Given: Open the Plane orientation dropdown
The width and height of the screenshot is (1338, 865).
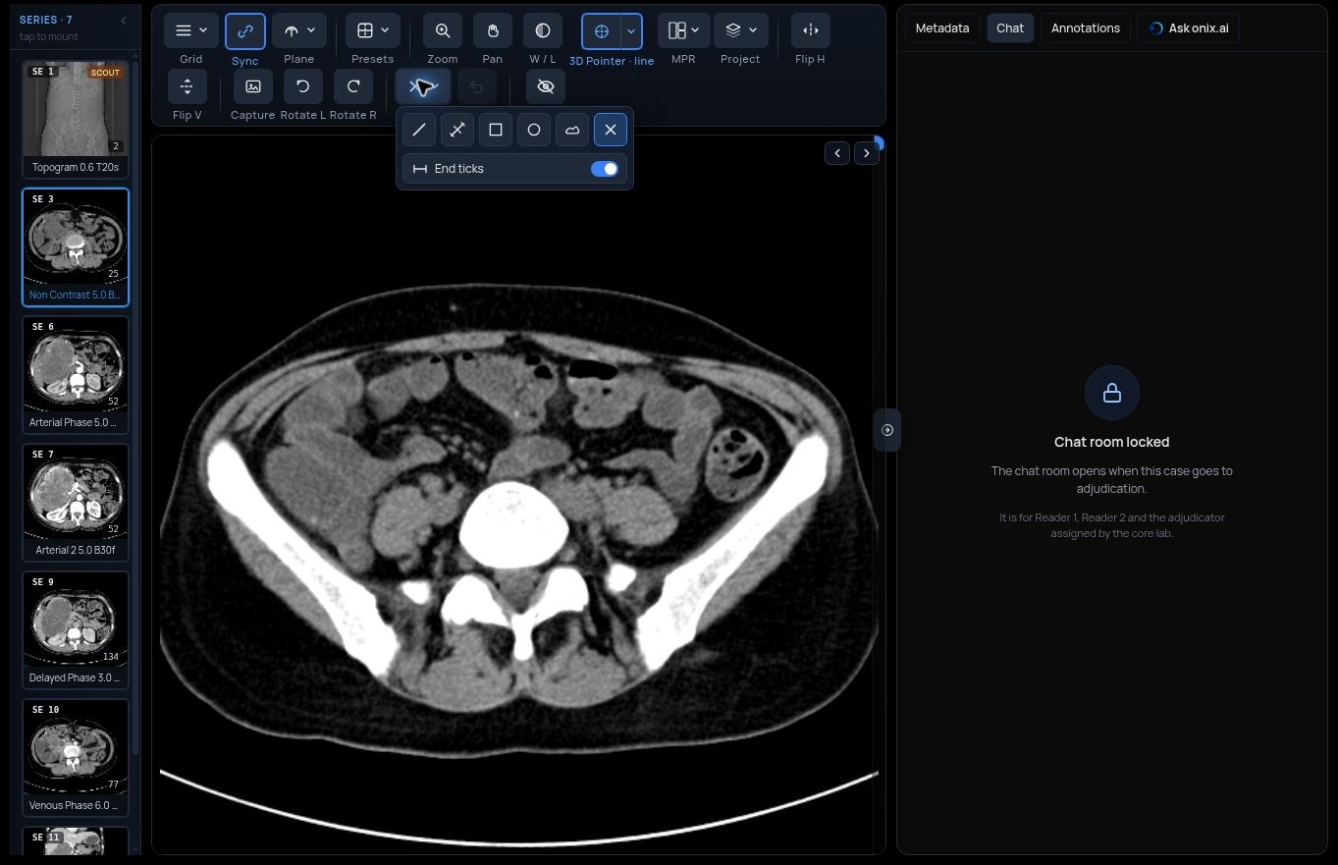Looking at the screenshot, I should coord(299,30).
